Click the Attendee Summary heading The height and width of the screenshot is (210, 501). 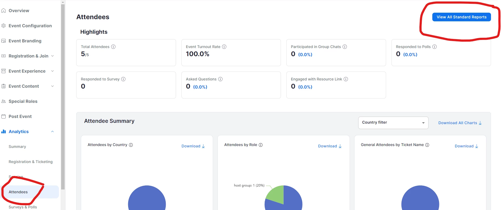tap(109, 121)
